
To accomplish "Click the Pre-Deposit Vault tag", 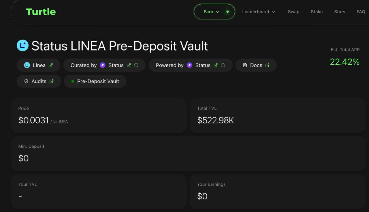I will coord(95,81).
